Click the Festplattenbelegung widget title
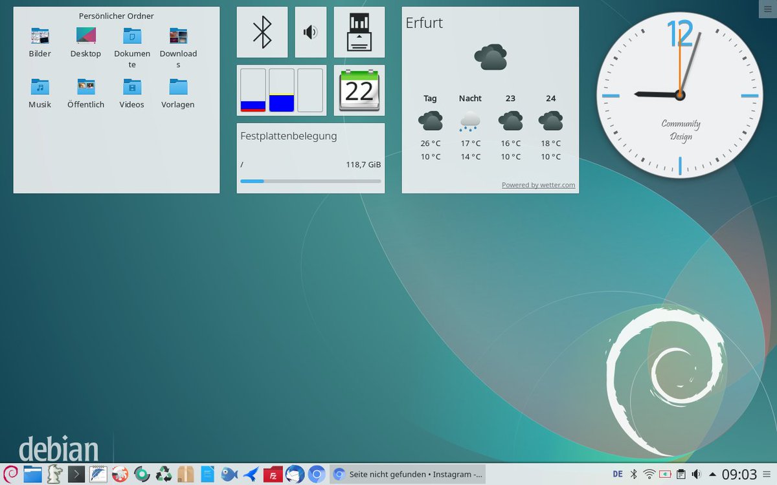Screen dimensions: 777x485 [289, 136]
